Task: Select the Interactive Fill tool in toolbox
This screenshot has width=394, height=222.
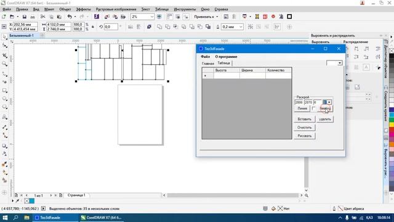Action: (x=4, y=173)
